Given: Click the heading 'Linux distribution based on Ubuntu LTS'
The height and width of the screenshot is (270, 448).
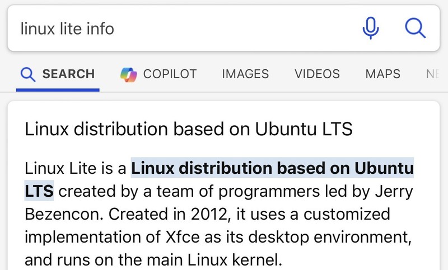Looking at the screenshot, I should [189, 129].
